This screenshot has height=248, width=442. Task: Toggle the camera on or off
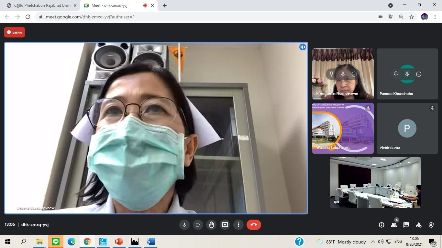pyautogui.click(x=198, y=225)
